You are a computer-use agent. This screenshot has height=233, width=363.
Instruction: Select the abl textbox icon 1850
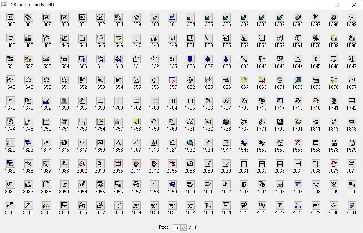[x=100, y=143]
